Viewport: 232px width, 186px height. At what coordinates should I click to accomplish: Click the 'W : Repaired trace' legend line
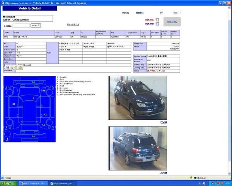coord(65,84)
